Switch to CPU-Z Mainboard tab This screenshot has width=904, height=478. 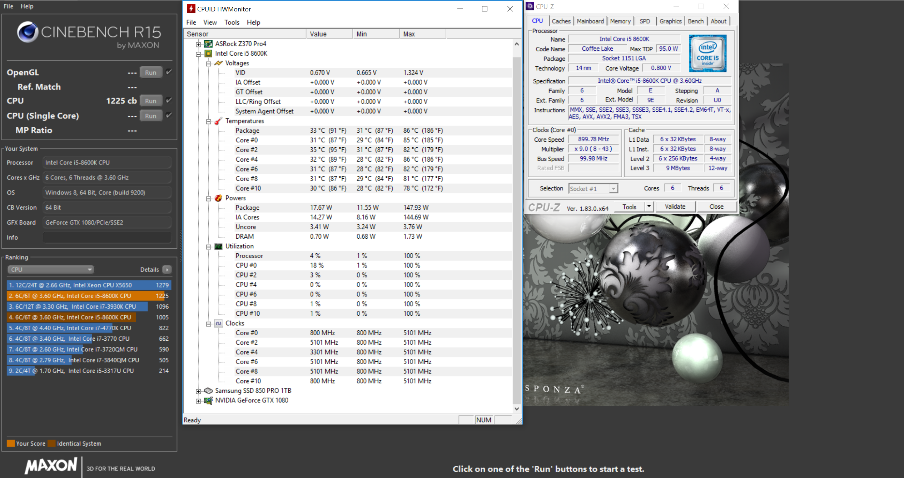click(590, 21)
